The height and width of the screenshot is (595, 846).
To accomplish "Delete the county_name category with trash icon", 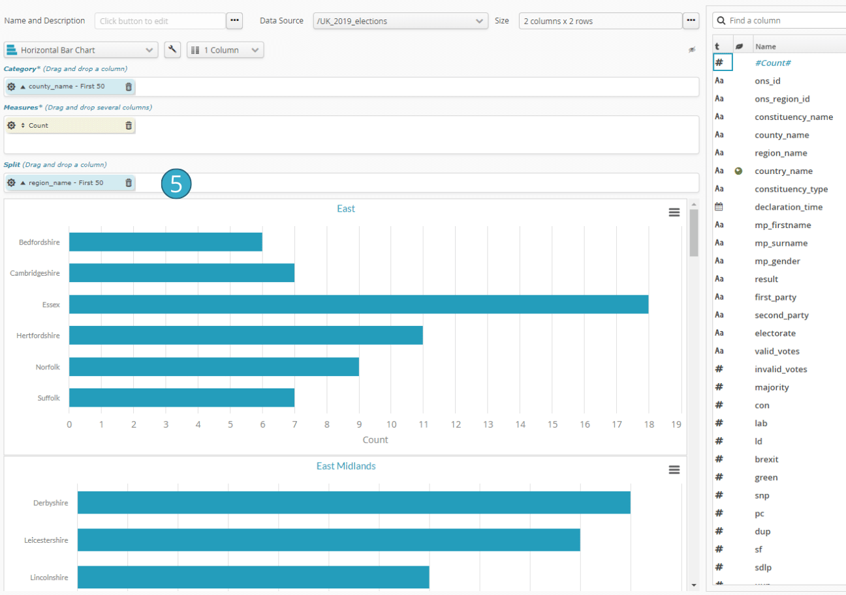I will tap(129, 87).
